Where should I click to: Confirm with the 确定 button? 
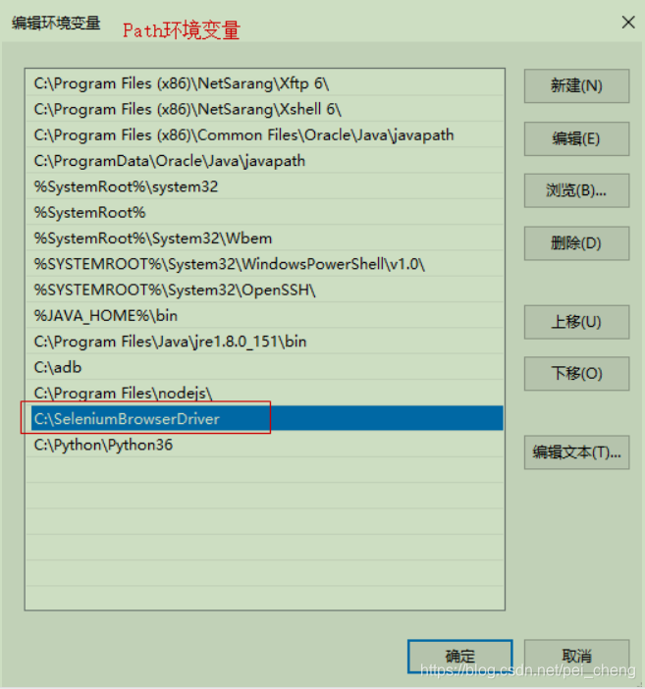click(459, 657)
